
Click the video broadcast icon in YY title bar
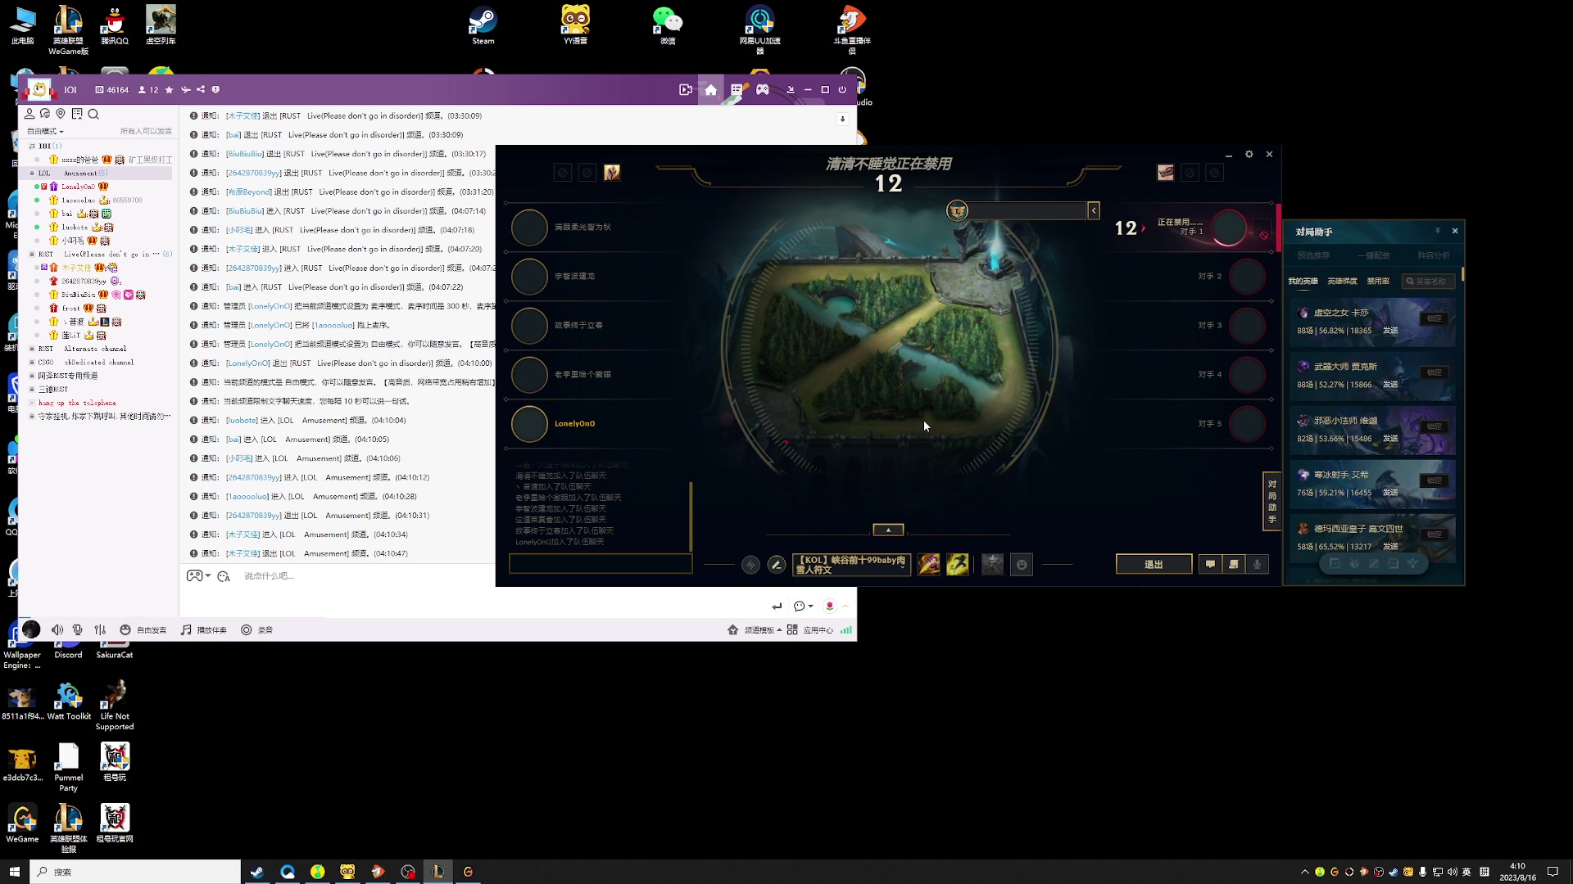(686, 90)
